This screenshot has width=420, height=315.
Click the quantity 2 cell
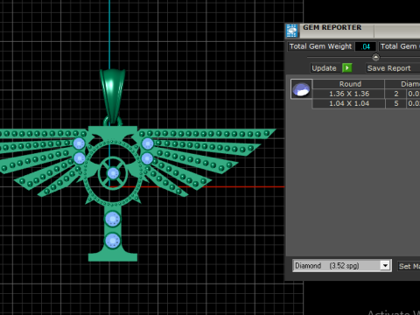pyautogui.click(x=395, y=94)
